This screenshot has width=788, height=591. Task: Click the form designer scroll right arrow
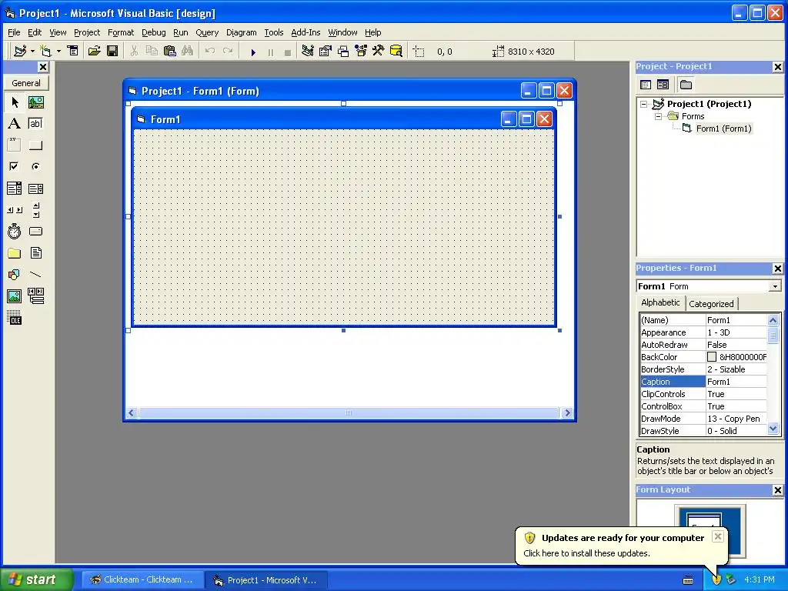(567, 412)
